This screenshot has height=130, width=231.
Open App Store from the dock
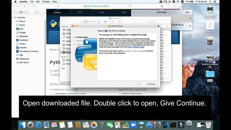point(149,125)
